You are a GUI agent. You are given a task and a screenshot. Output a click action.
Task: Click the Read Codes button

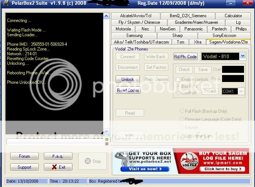(x=128, y=90)
